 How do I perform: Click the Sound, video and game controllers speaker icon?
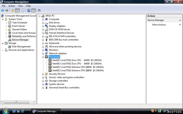(x=46, y=77)
